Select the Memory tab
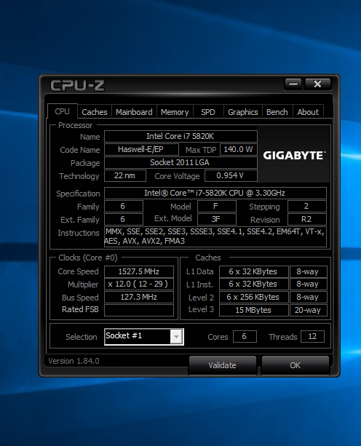361x446 pixels. coord(175,112)
